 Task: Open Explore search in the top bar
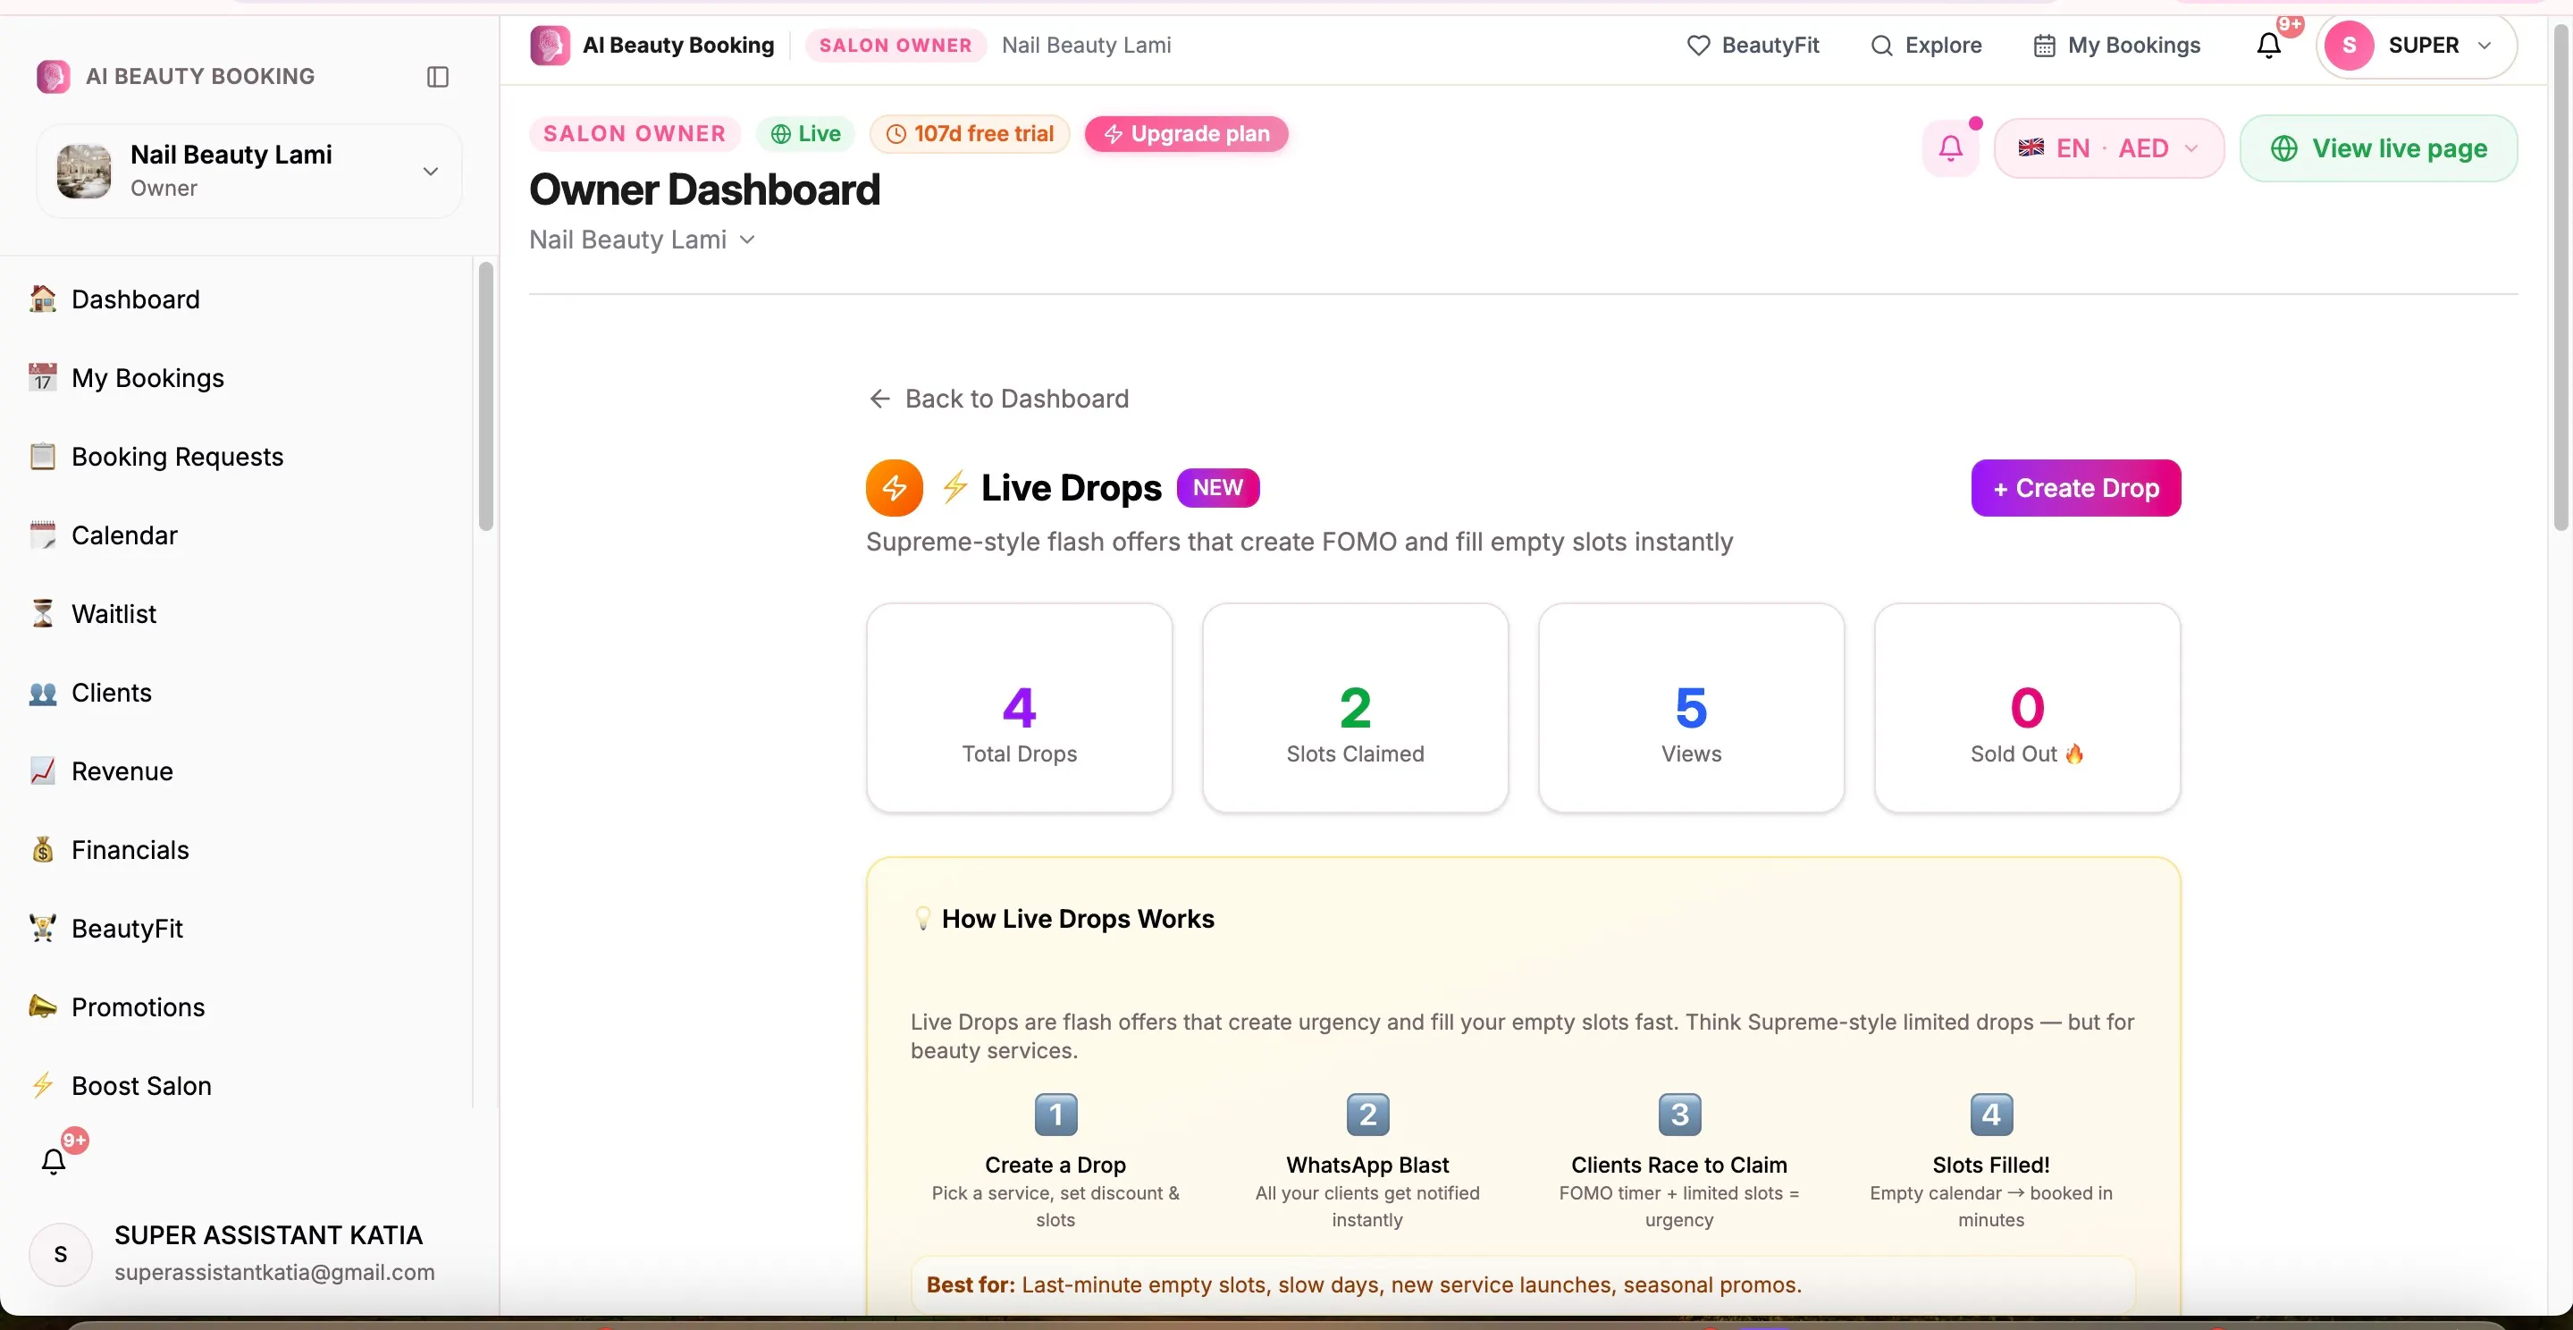pos(1926,45)
